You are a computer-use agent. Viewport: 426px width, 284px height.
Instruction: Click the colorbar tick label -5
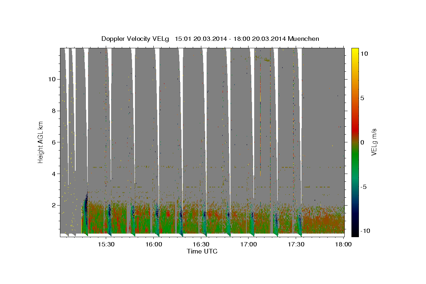pyautogui.click(x=364, y=186)
